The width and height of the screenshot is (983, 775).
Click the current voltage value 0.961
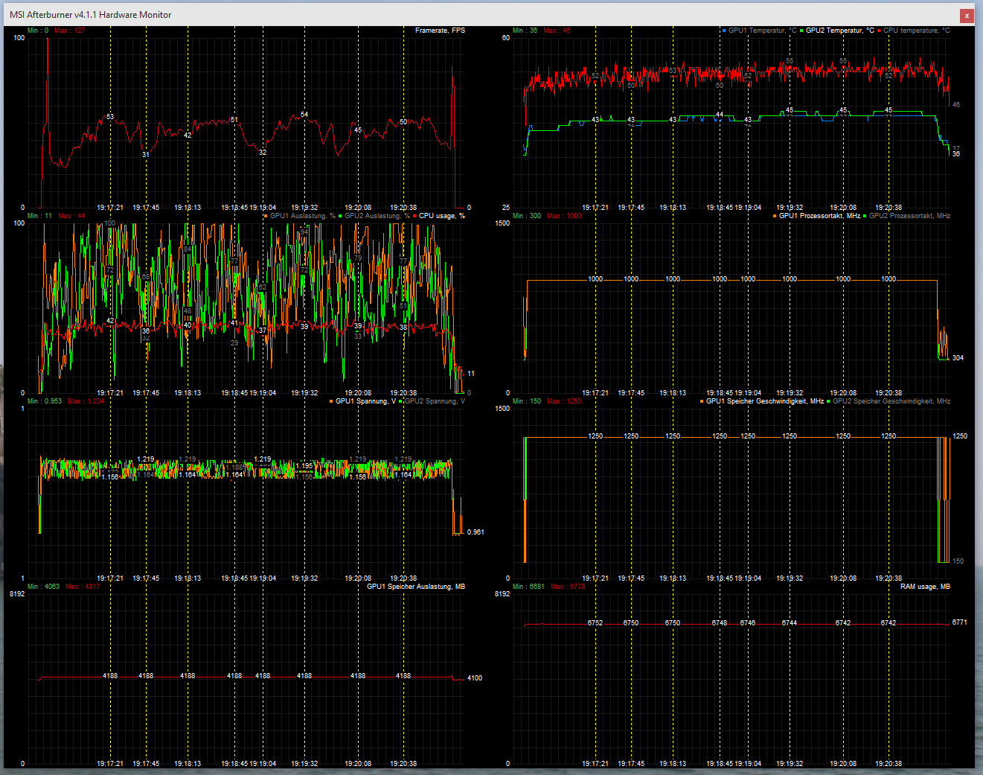(476, 532)
